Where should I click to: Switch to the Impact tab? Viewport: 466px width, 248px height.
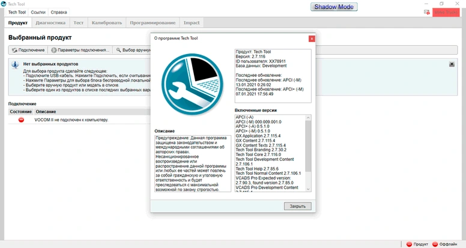[x=192, y=23]
